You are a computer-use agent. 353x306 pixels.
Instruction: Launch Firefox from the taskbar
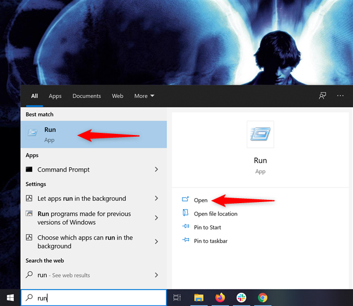click(x=220, y=297)
